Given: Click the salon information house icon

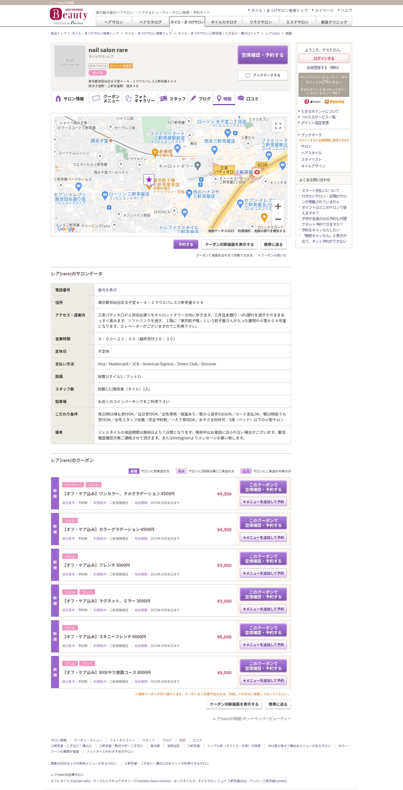Looking at the screenshot, I should (x=58, y=98).
